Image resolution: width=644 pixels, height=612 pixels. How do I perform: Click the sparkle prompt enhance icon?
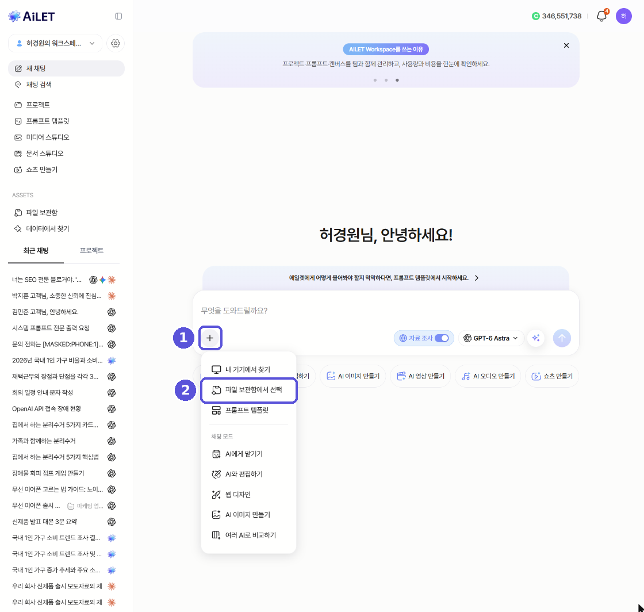click(535, 338)
